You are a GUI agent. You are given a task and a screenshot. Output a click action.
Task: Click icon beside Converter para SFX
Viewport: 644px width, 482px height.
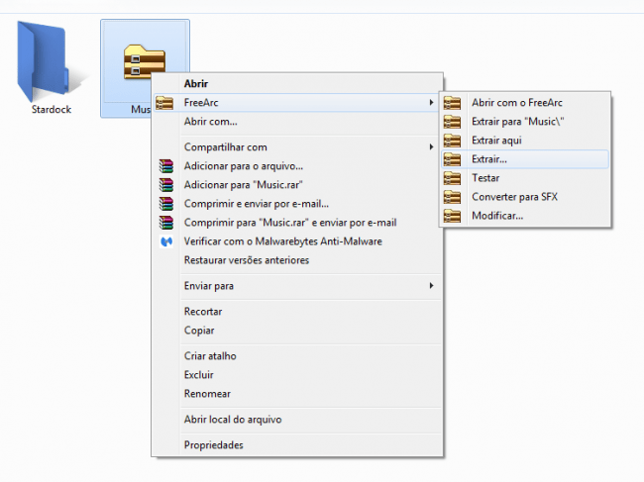click(x=453, y=197)
